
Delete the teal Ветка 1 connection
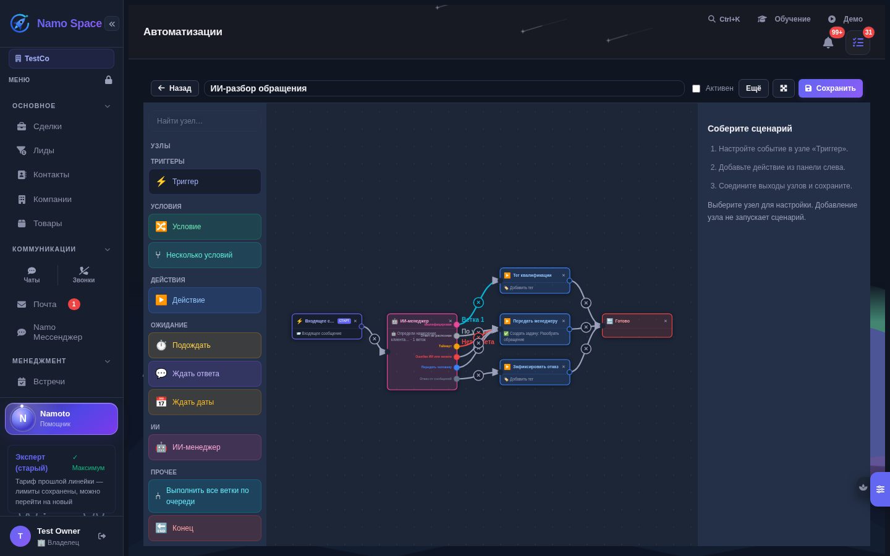tap(478, 303)
